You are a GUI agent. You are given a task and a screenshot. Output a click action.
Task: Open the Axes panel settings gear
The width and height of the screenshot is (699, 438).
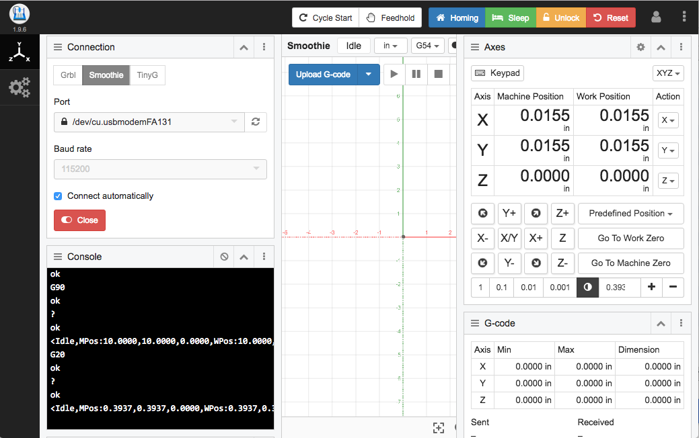click(x=640, y=47)
